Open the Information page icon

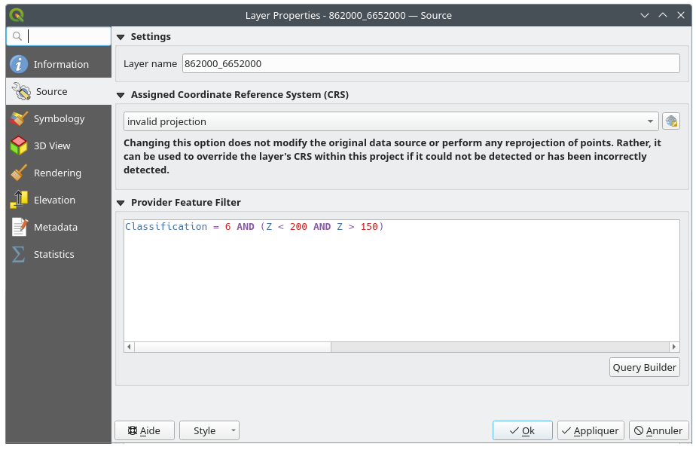pos(19,64)
